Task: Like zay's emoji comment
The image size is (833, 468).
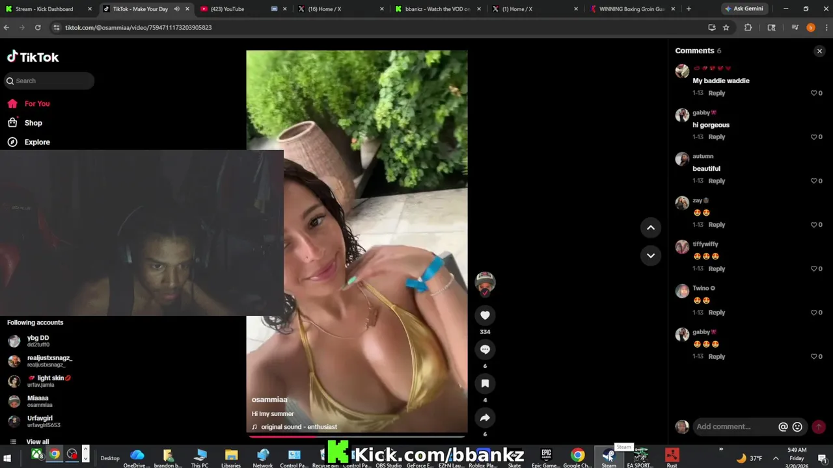Action: (x=813, y=225)
